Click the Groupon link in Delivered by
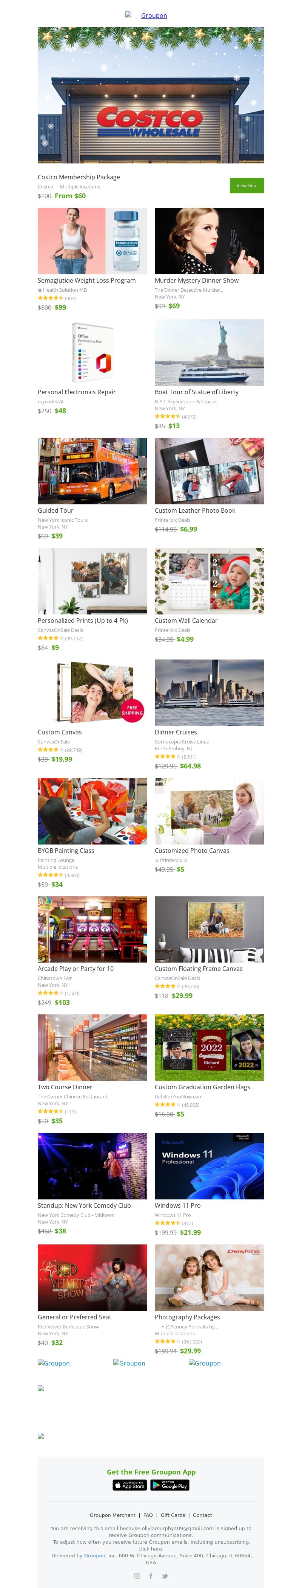The width and height of the screenshot is (302, 1588). click(x=95, y=1555)
